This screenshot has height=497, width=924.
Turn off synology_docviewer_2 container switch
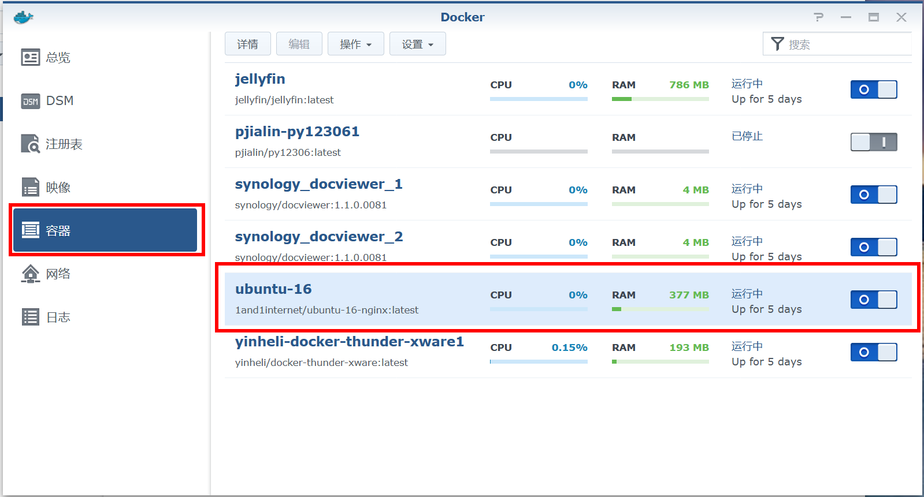[x=874, y=247]
